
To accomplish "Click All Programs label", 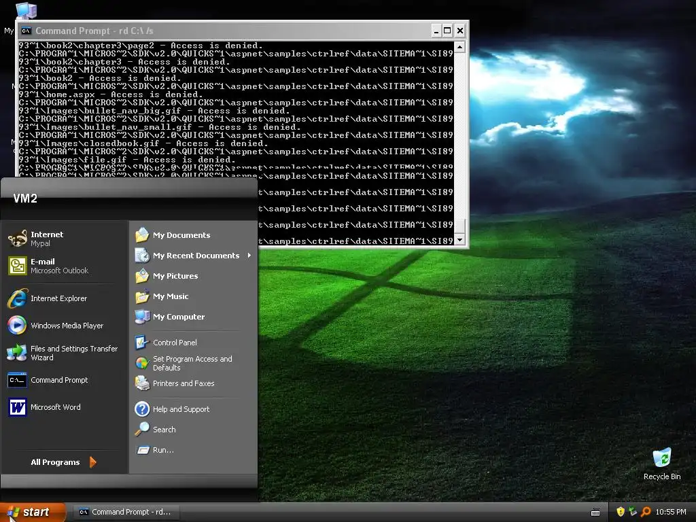I will pos(56,462).
